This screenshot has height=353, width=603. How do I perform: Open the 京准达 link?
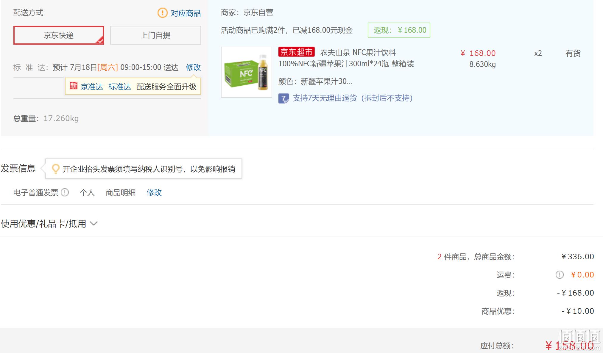92,87
